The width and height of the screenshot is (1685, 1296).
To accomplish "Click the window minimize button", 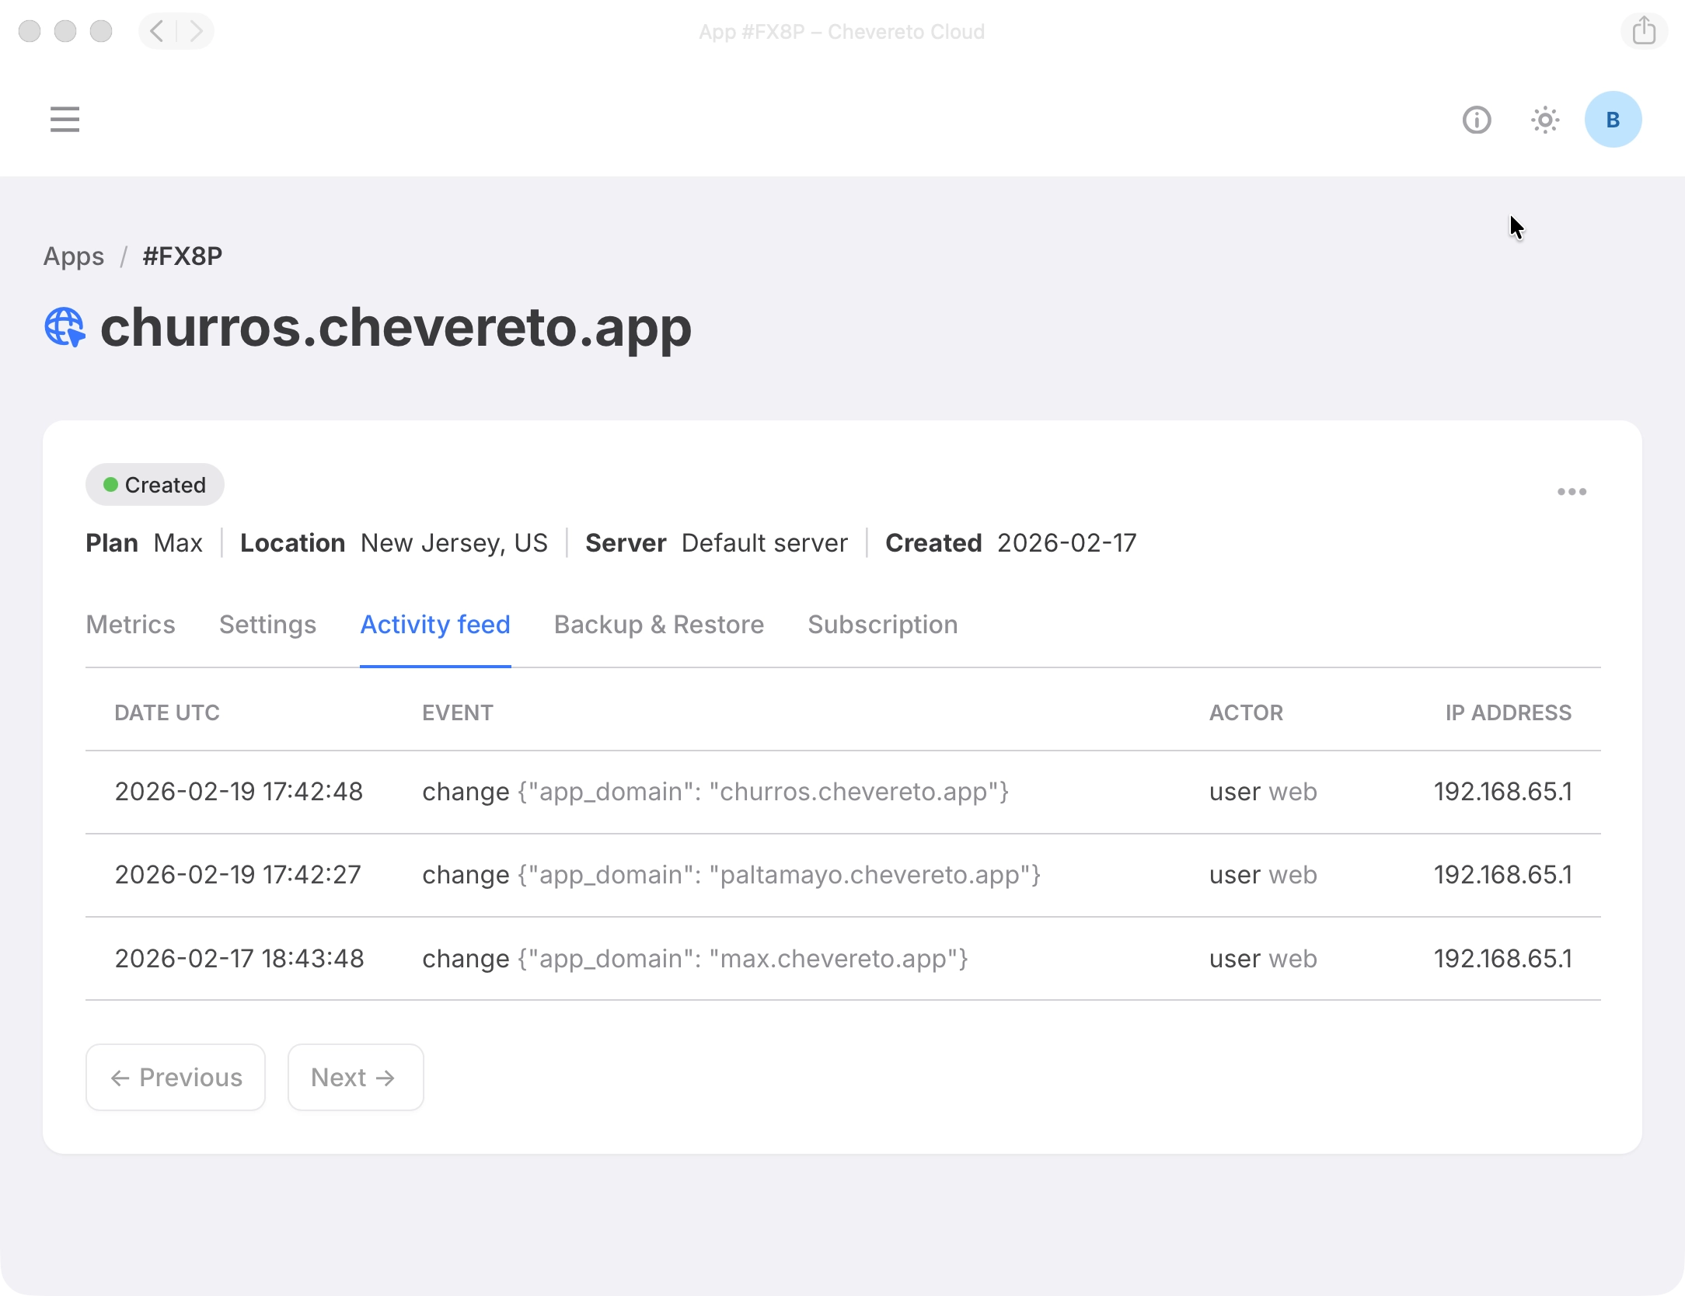I will click(x=65, y=31).
